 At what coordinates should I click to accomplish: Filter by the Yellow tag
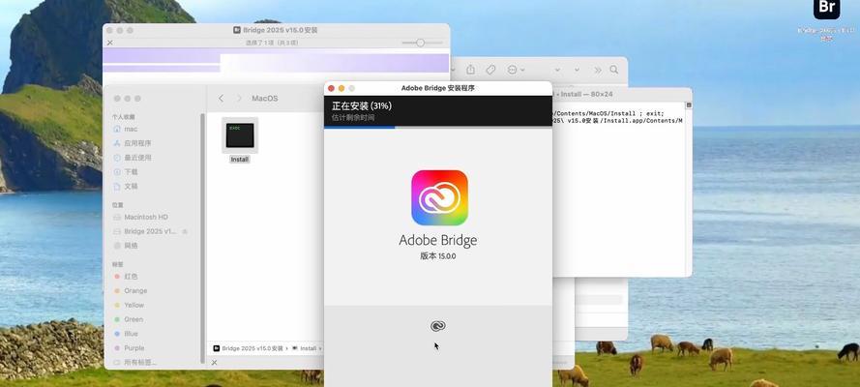(129, 305)
